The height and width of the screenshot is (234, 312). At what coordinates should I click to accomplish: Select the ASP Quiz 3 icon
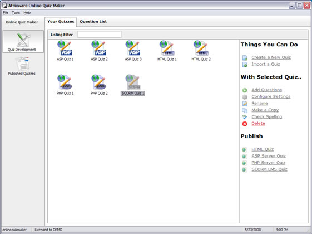coord(133,48)
